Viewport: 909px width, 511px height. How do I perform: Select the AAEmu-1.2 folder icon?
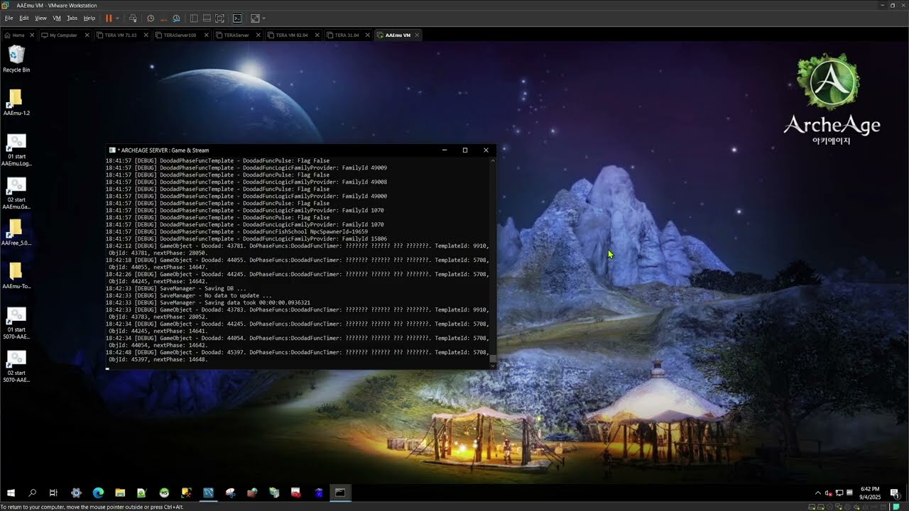pos(16,102)
